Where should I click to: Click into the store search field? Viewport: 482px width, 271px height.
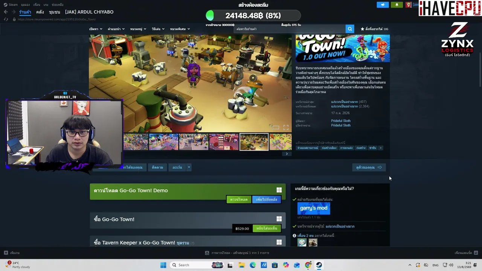(x=290, y=29)
